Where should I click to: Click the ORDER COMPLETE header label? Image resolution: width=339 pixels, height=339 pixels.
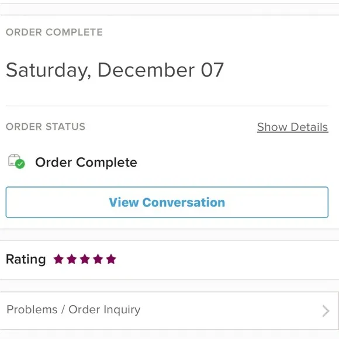tap(54, 32)
